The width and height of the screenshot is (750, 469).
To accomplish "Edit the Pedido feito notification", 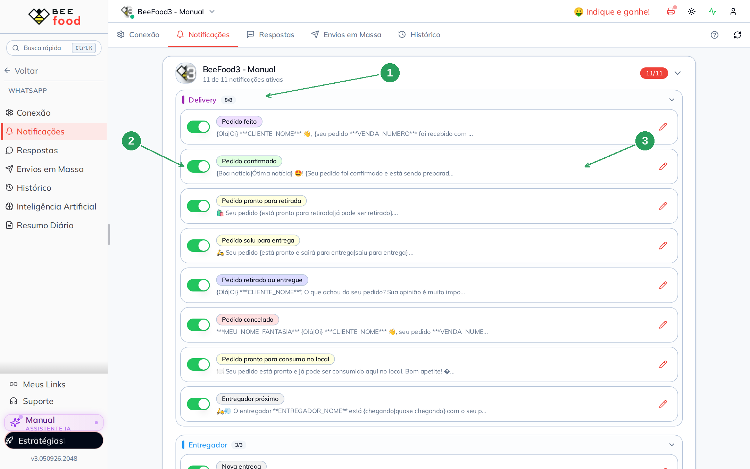I will pyautogui.click(x=663, y=127).
